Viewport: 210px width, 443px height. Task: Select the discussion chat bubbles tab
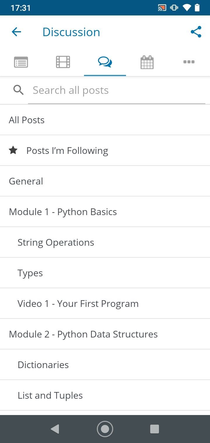[105, 62]
